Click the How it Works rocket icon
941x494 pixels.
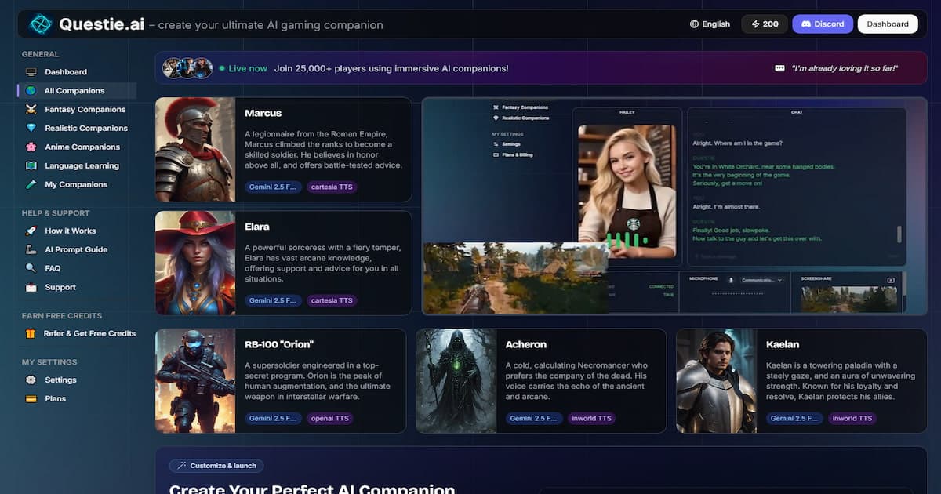click(x=31, y=231)
